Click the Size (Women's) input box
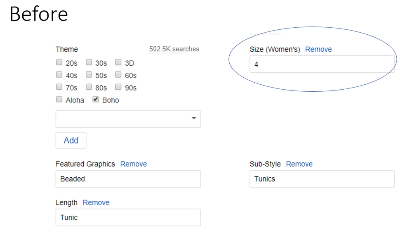 click(x=322, y=64)
